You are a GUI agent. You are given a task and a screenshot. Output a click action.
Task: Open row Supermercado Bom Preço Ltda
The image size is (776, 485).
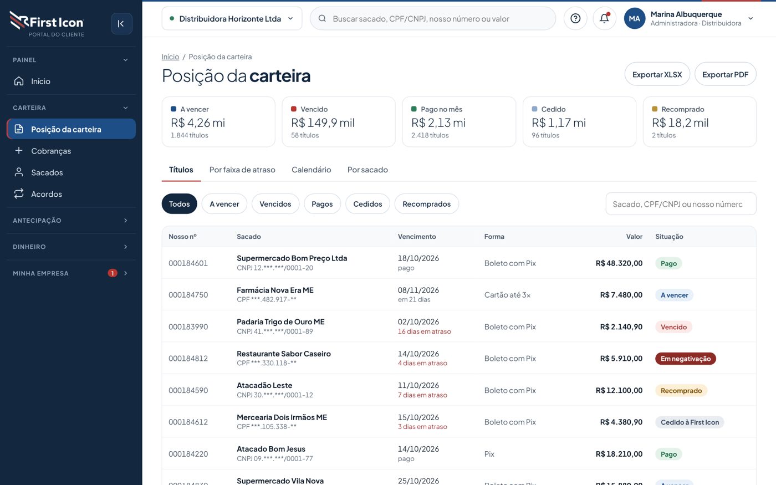(x=459, y=263)
